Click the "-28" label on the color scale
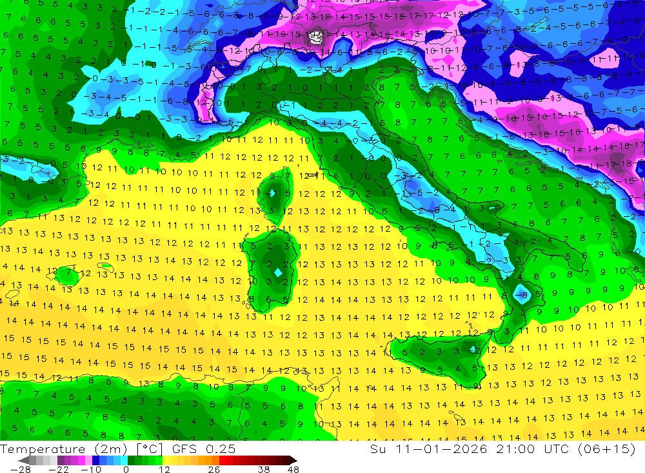 click(x=21, y=469)
